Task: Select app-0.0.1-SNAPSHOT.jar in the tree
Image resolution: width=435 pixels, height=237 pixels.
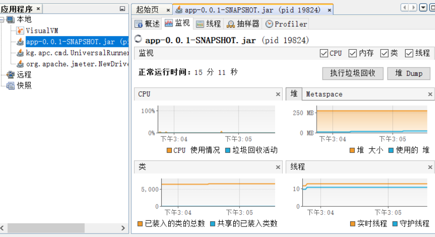Action: tap(77, 42)
